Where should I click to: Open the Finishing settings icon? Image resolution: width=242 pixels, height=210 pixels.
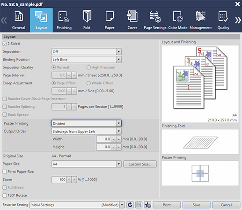64,16
